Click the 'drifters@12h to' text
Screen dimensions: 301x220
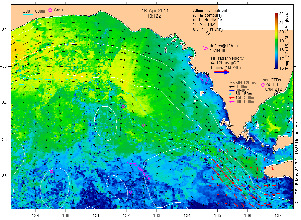[x=224, y=46]
